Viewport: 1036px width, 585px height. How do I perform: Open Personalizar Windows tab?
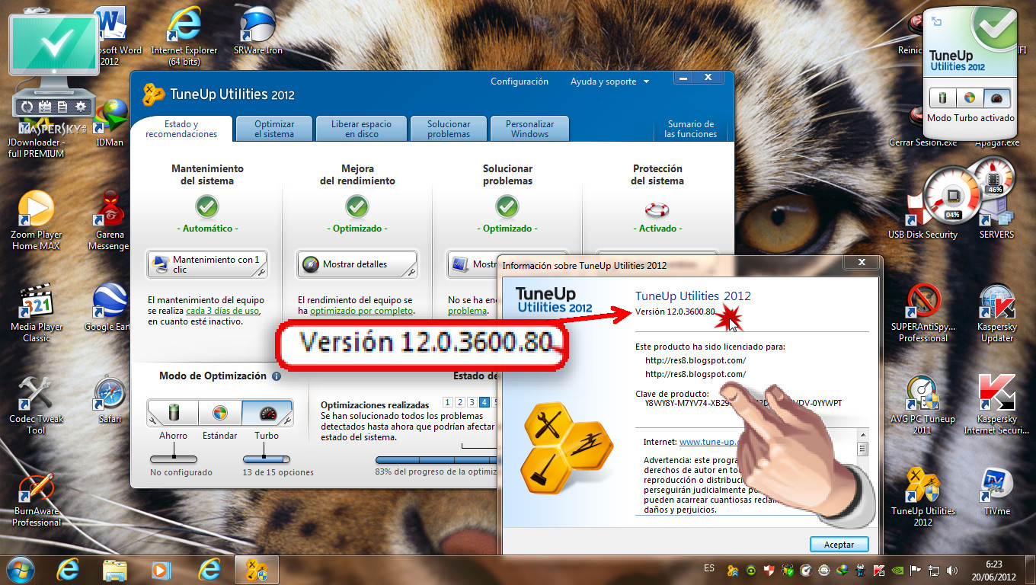tap(530, 129)
